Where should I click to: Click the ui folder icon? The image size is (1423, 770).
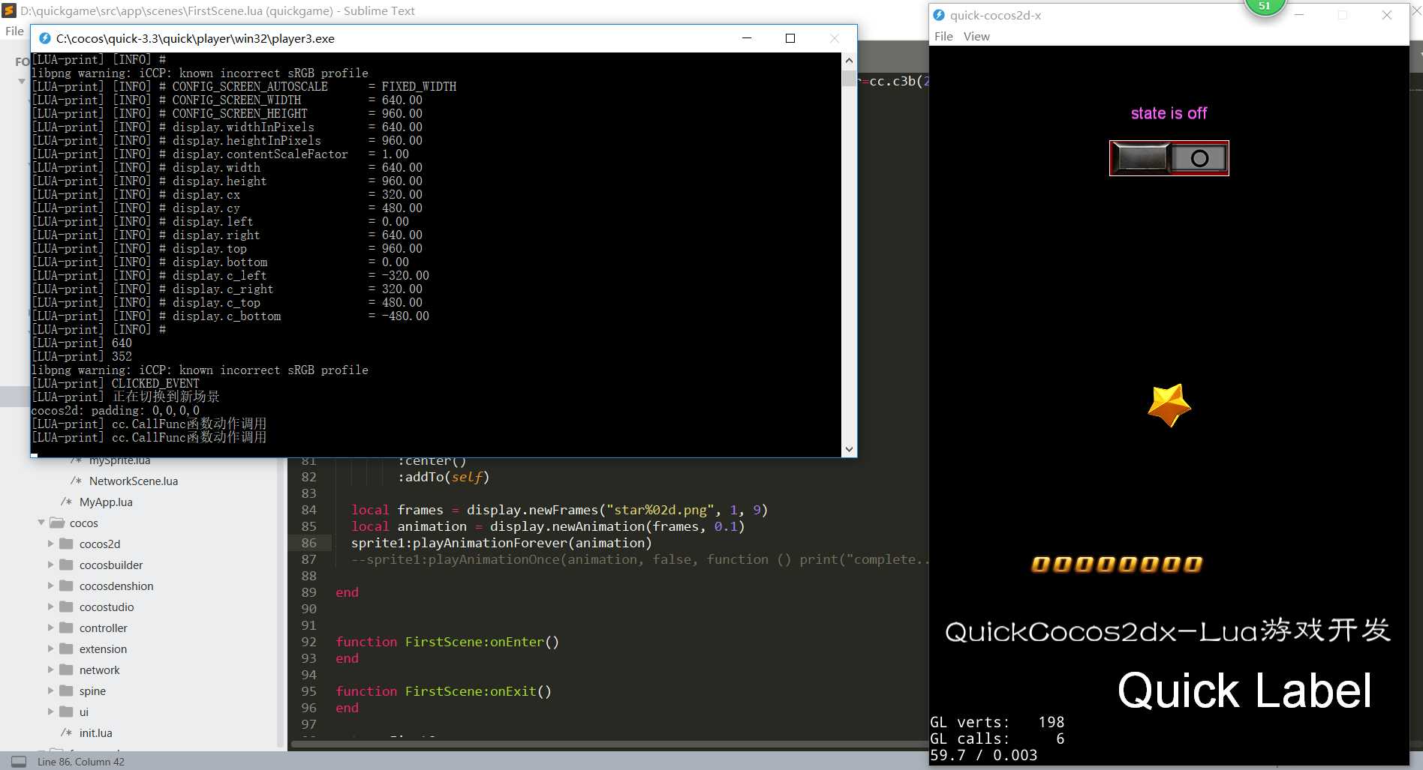coord(67,712)
